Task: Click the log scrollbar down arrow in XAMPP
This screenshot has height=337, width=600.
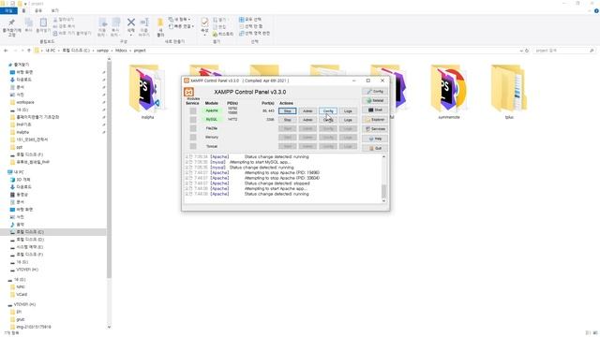Action: click(383, 200)
